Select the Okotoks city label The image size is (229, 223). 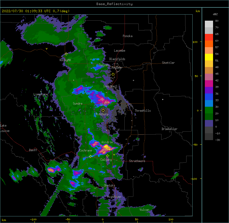pyautogui.click(x=109, y=185)
